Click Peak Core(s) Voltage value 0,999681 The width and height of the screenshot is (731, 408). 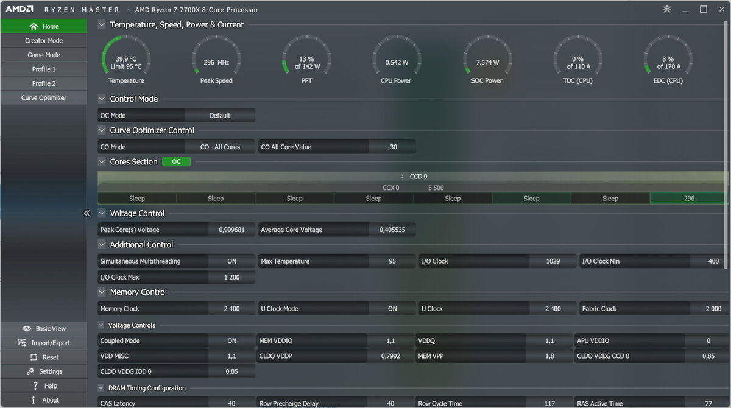(231, 230)
